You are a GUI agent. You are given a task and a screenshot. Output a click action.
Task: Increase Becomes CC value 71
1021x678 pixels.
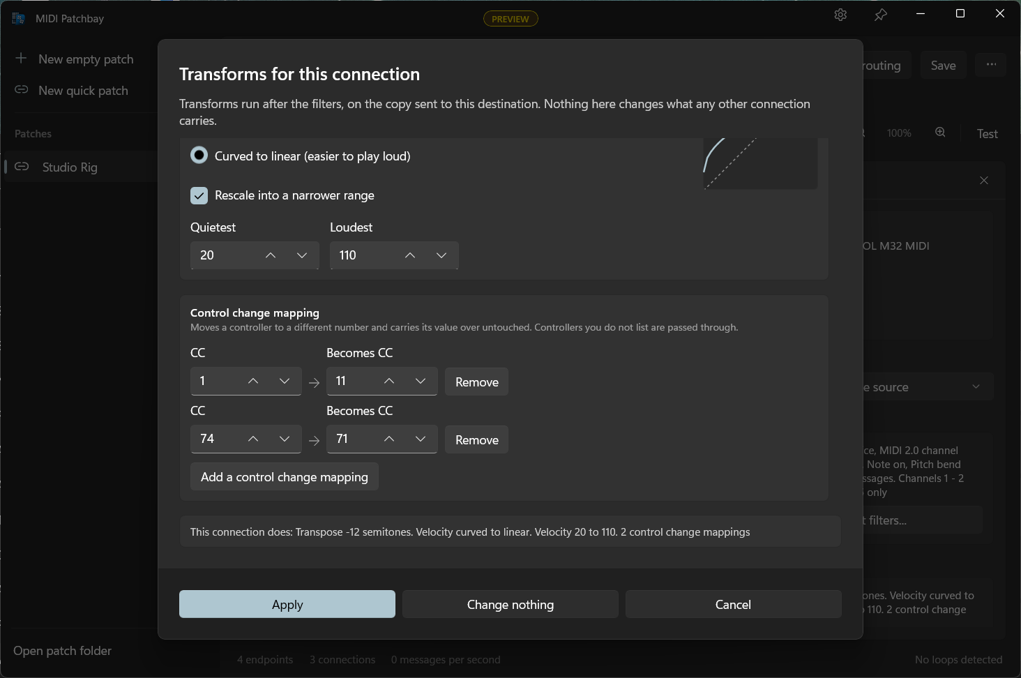[389, 439]
